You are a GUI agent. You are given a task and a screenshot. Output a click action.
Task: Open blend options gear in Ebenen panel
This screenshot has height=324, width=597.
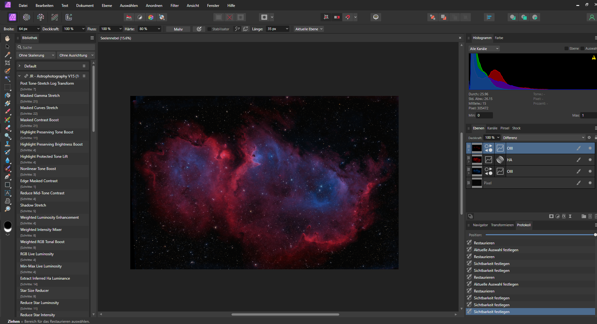click(589, 137)
